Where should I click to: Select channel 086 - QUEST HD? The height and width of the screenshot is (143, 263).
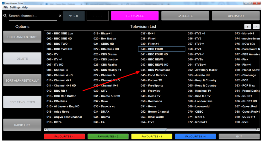[246, 101]
